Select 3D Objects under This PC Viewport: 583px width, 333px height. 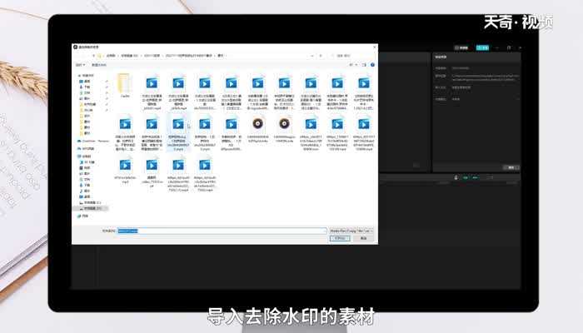pos(87,162)
